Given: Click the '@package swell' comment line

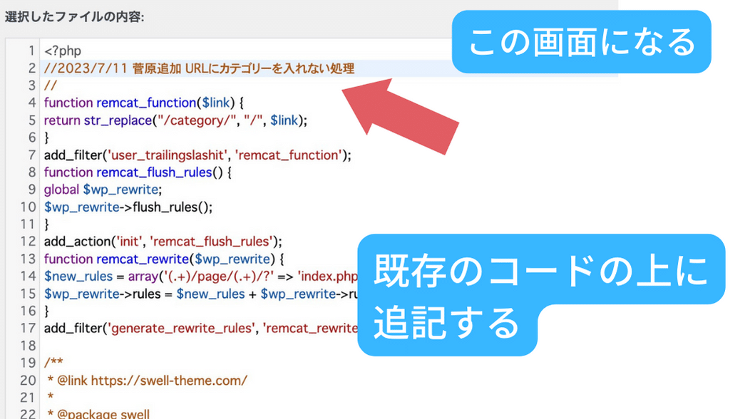Looking at the screenshot, I should click(98, 414).
